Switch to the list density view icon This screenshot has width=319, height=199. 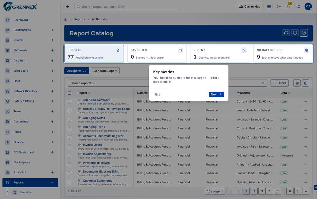(297, 83)
